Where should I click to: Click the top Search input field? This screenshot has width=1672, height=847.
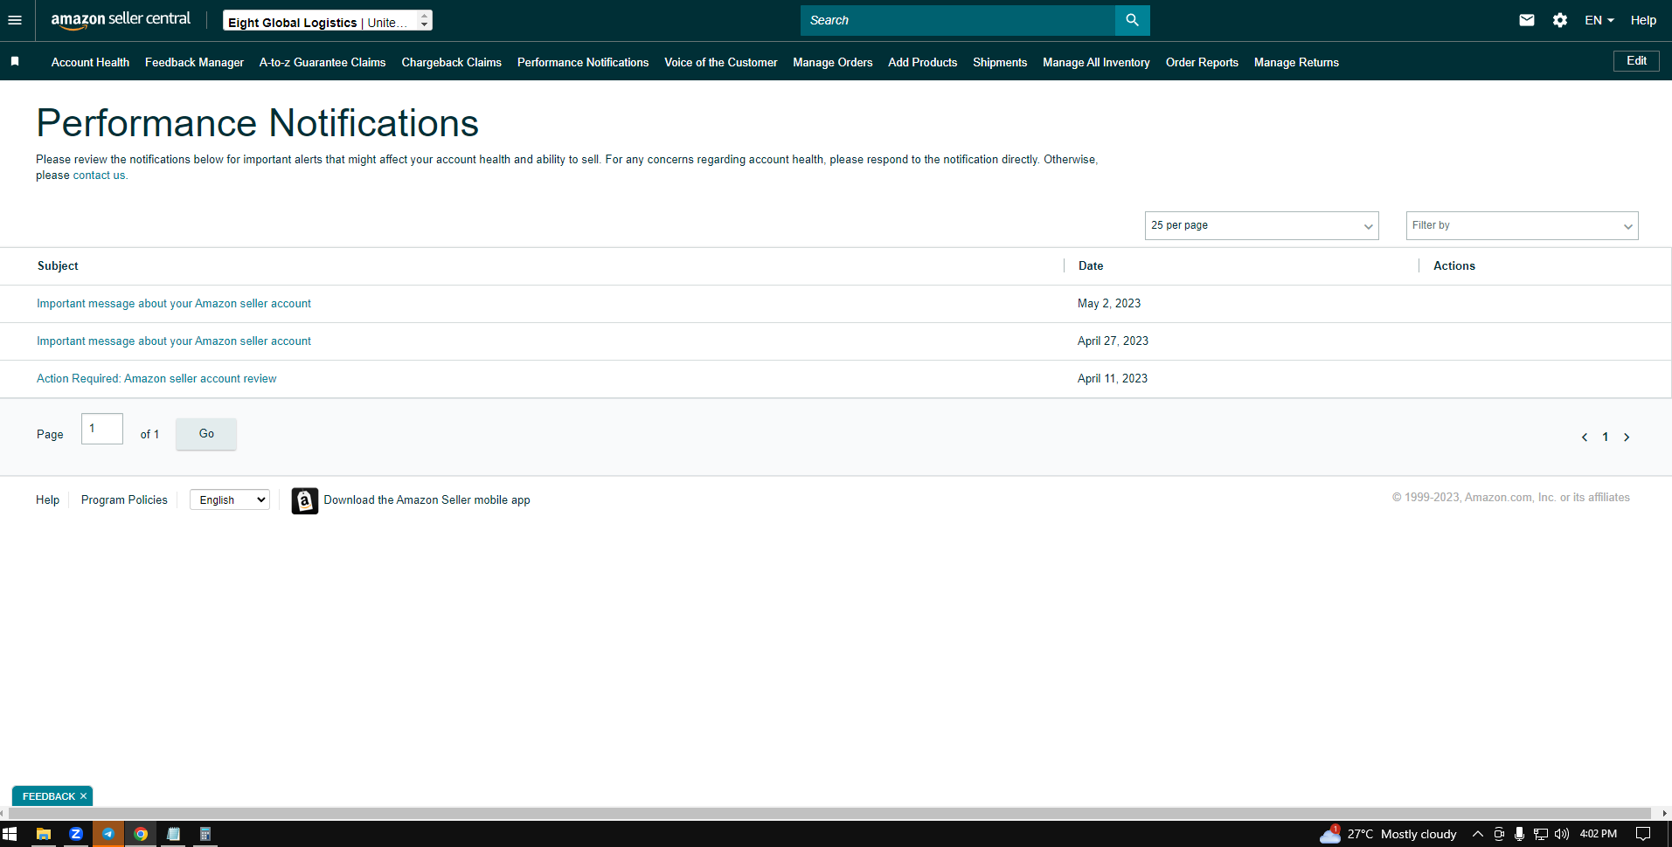pos(958,20)
